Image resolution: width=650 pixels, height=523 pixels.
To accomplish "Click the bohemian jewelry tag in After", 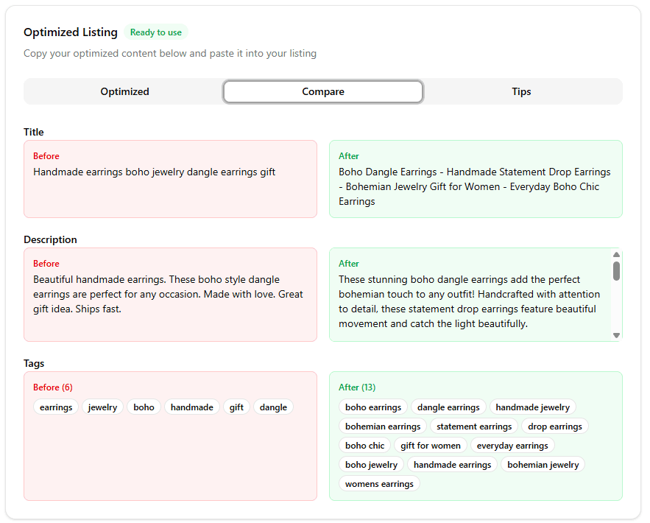I will pyautogui.click(x=543, y=464).
